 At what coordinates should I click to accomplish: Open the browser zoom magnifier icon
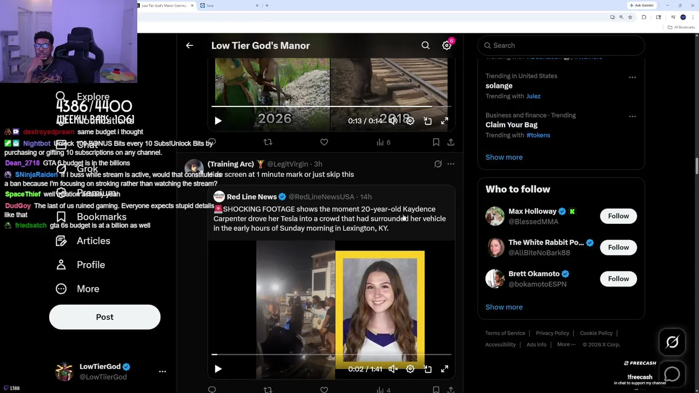click(x=621, y=17)
